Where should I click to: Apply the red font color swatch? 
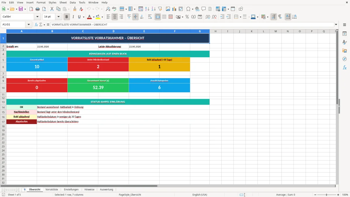[x=90, y=17]
